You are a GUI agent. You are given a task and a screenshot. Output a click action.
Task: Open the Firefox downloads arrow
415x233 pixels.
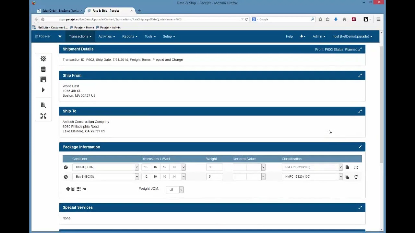tap(336, 19)
